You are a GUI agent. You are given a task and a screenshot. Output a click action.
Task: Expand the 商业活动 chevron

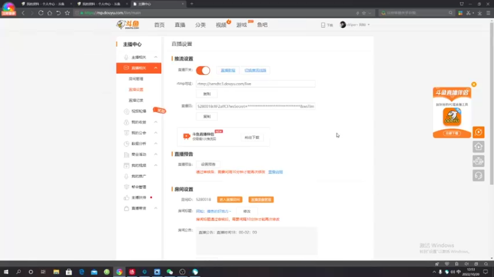[x=156, y=155]
